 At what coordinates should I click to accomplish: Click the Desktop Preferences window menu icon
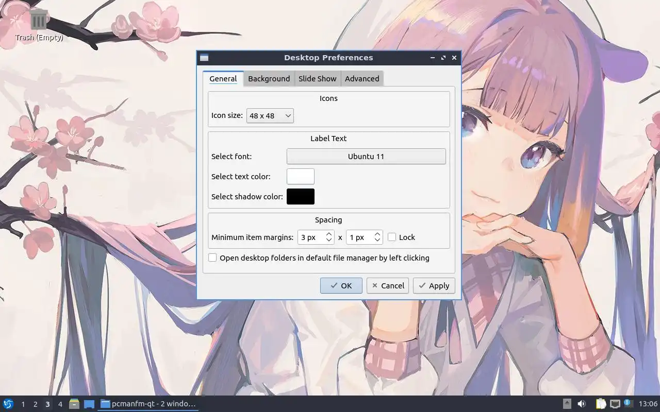204,58
